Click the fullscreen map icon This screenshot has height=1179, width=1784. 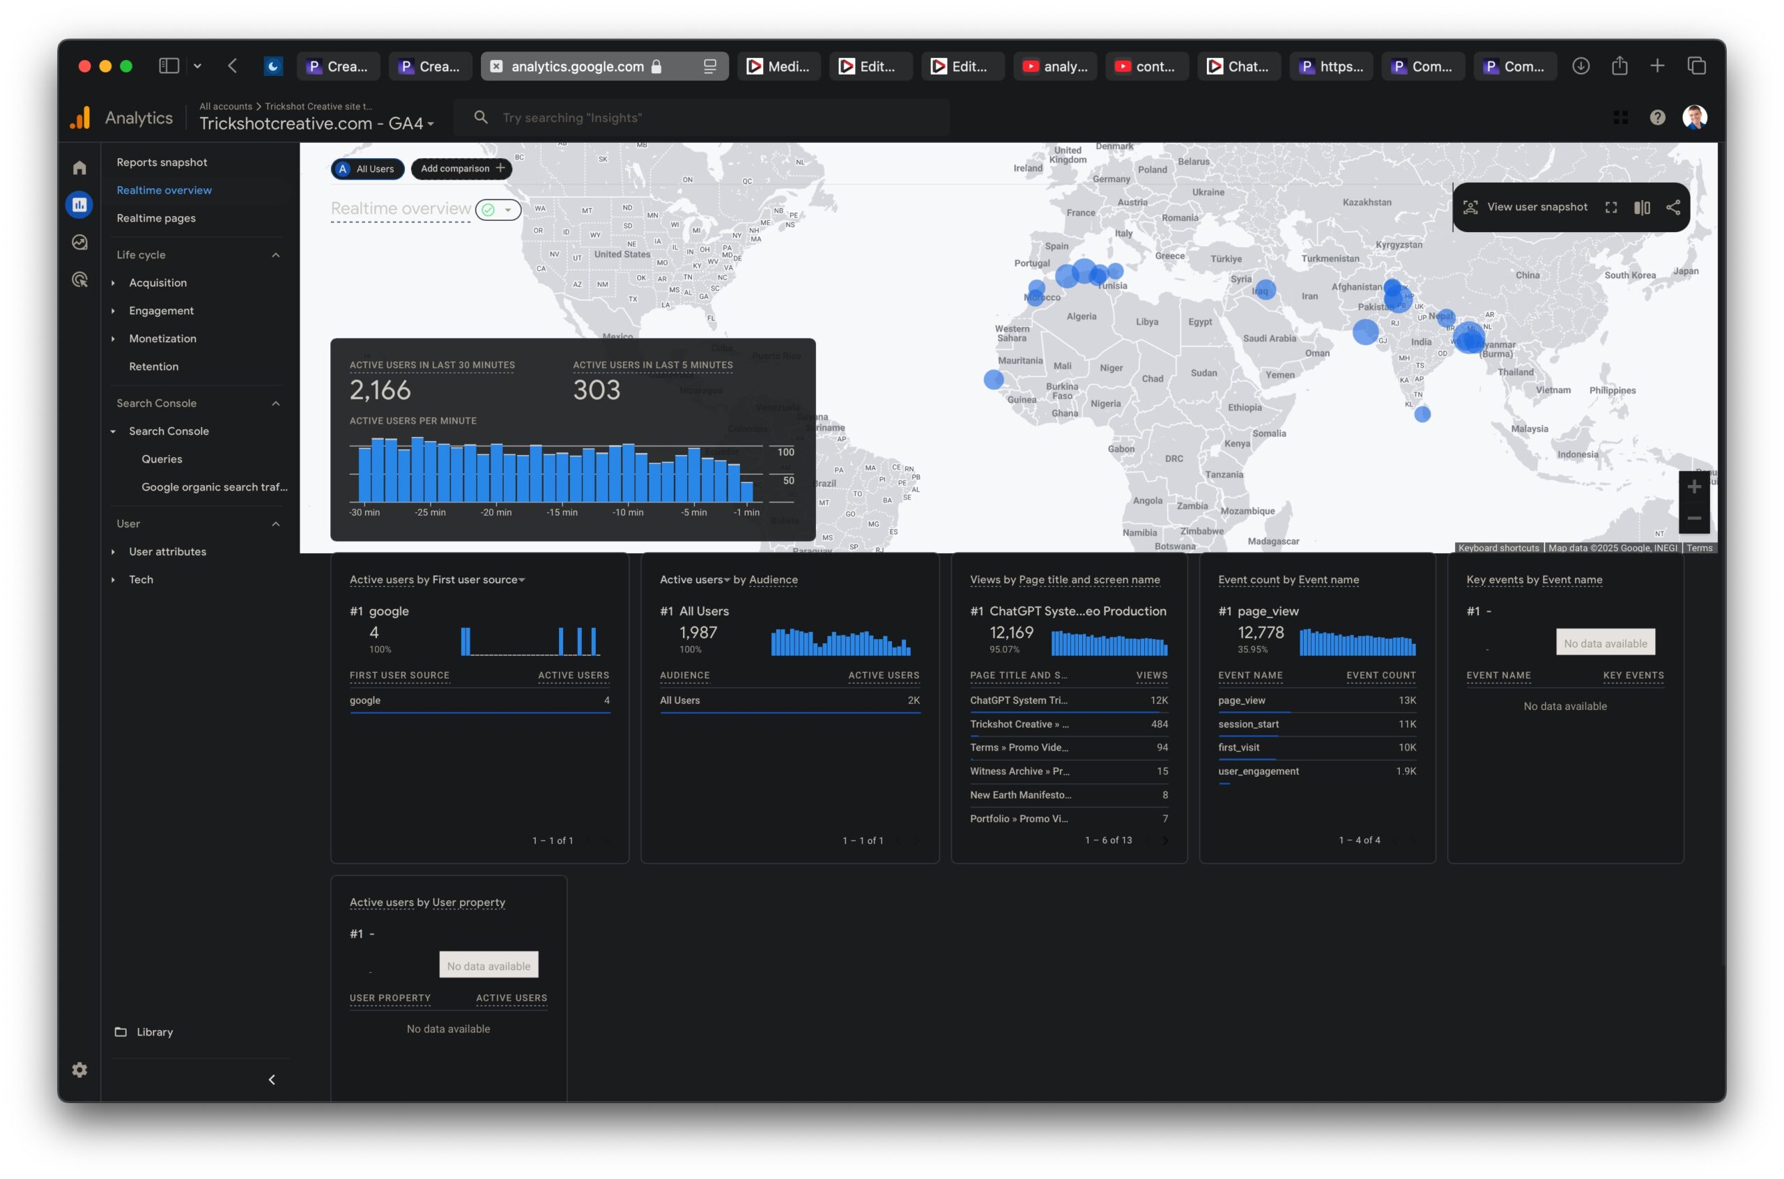click(1611, 208)
